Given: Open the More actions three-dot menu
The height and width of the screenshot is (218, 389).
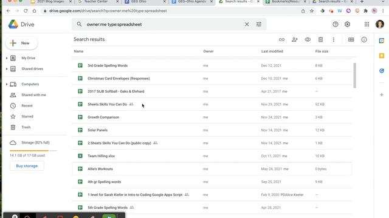Looking at the screenshot, I should pyautogui.click(x=334, y=39).
